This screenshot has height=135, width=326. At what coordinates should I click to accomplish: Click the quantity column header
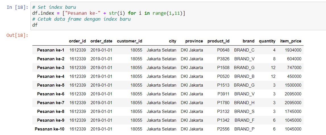267,41
